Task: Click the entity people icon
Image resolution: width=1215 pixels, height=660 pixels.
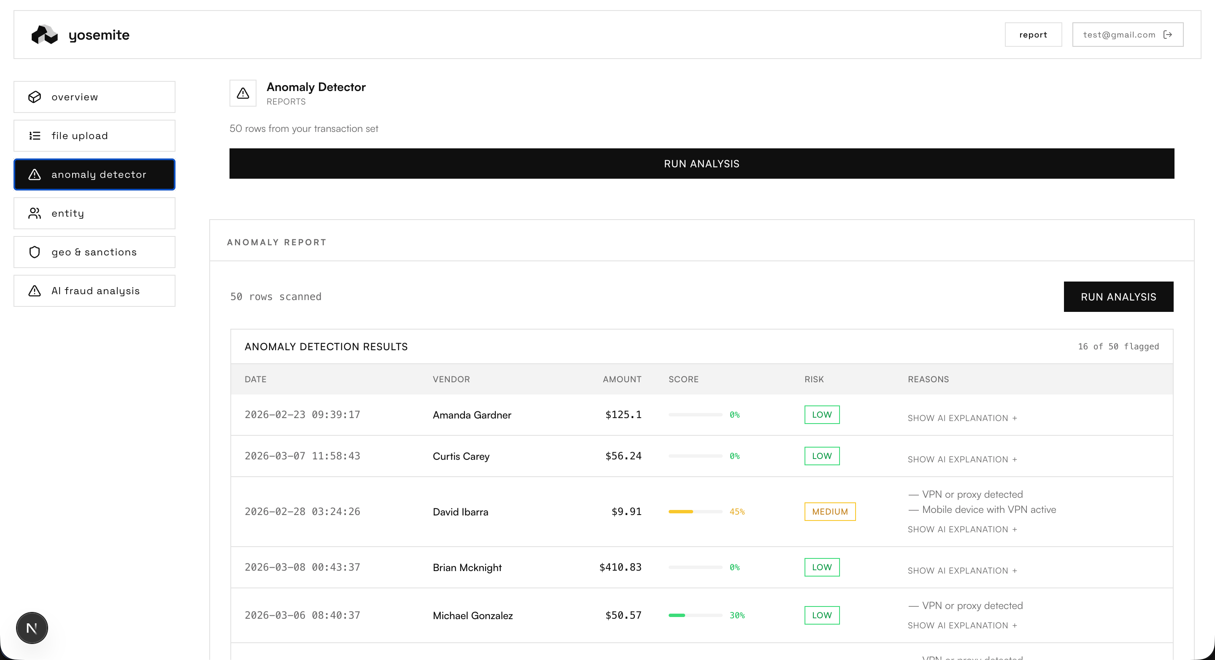Action: point(35,213)
